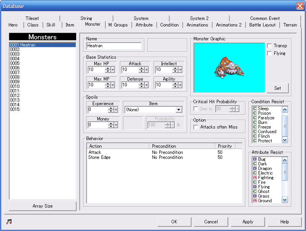Image resolution: width=306 pixels, height=231 pixels.
Task: Click the Heatran monster graphic preview
Action: pyautogui.click(x=229, y=68)
